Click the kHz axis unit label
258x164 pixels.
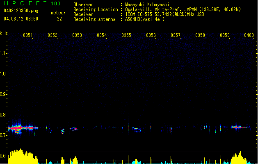click(4, 33)
